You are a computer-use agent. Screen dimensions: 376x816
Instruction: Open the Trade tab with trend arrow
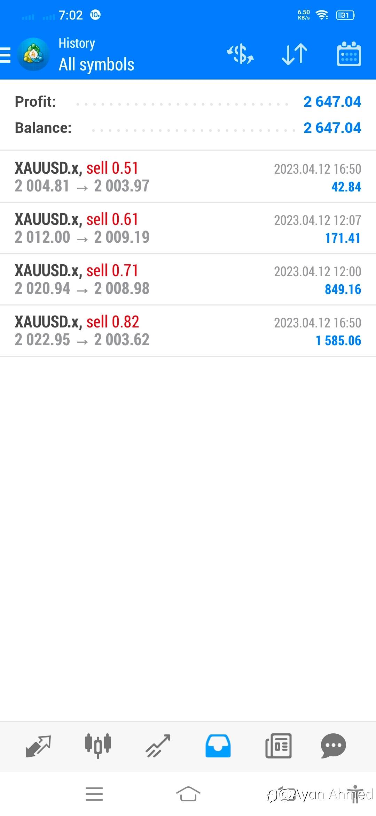(158, 746)
